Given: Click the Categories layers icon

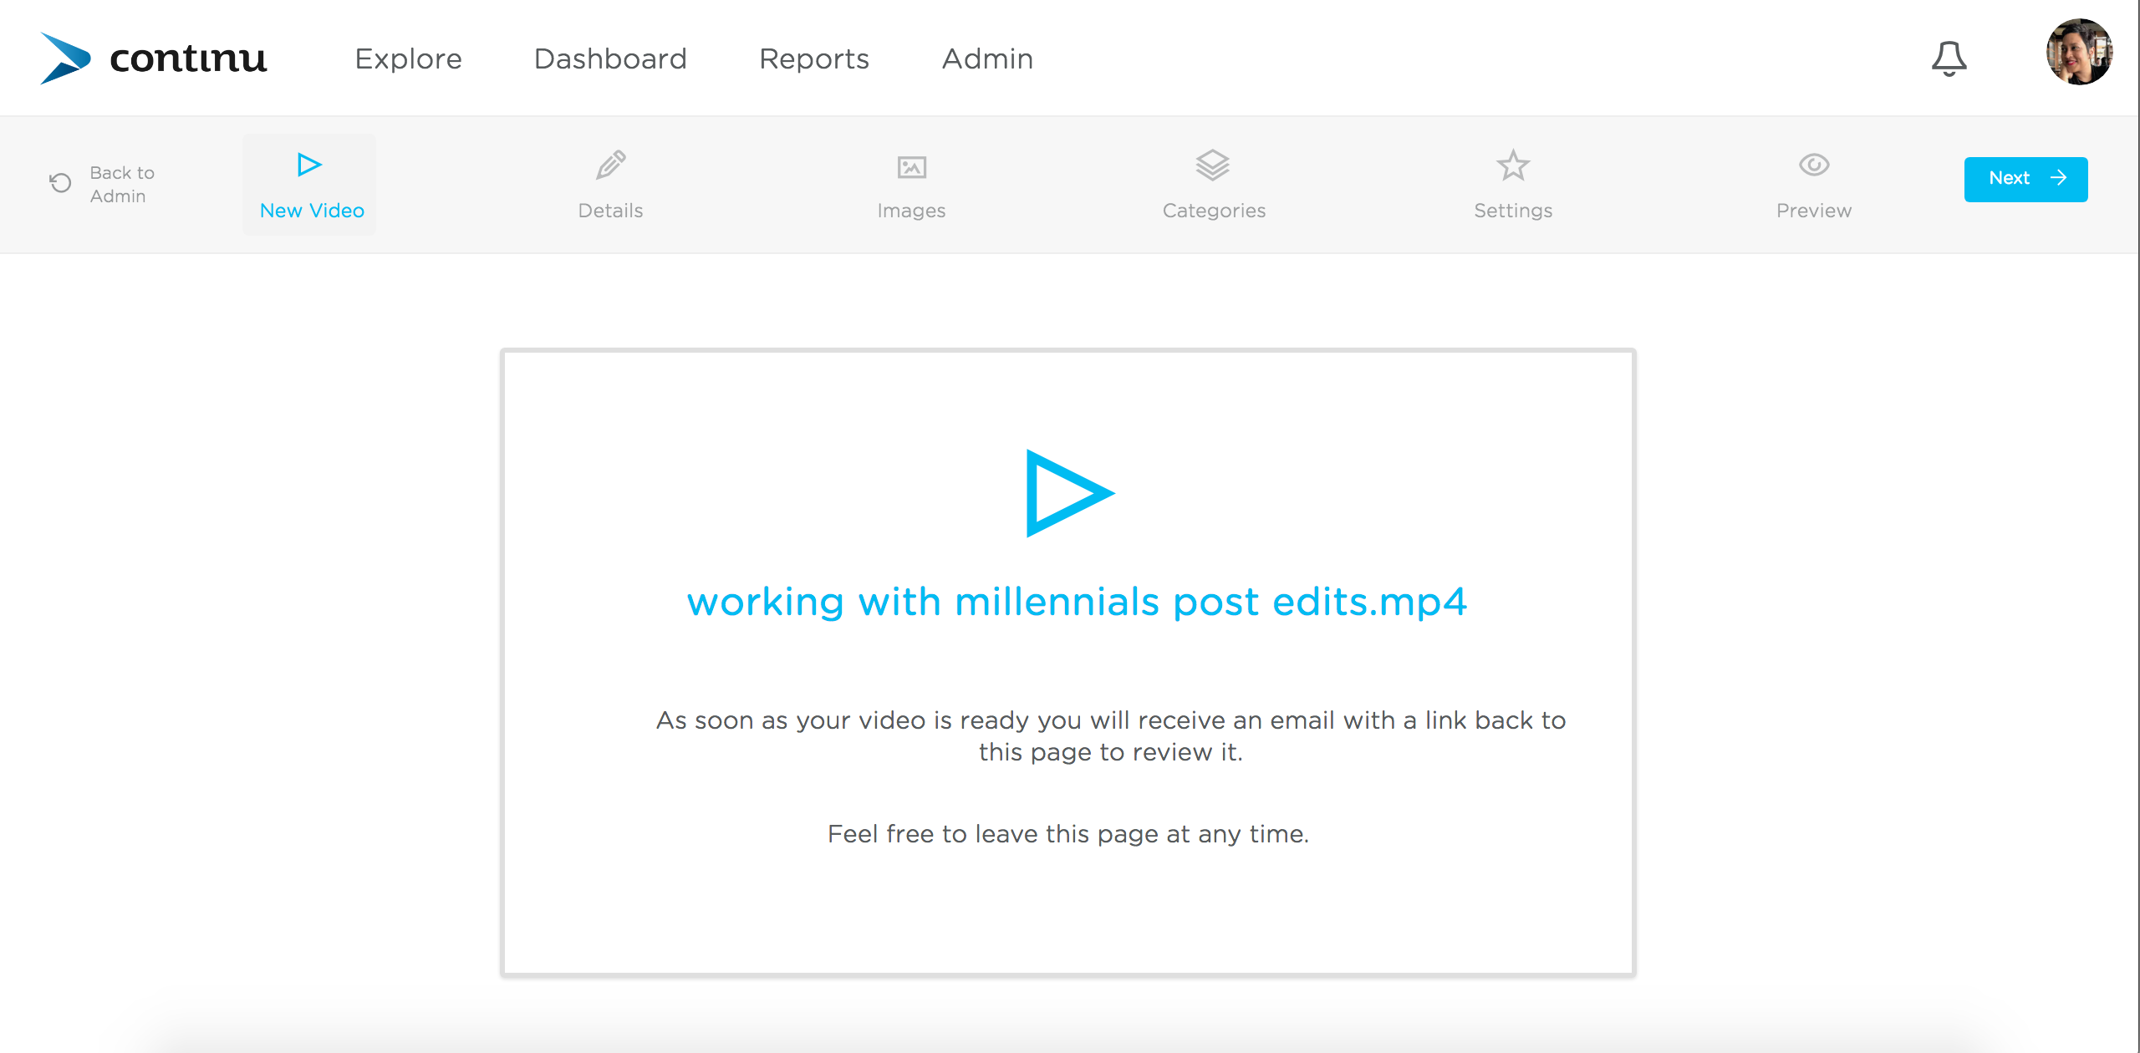Looking at the screenshot, I should (x=1212, y=165).
